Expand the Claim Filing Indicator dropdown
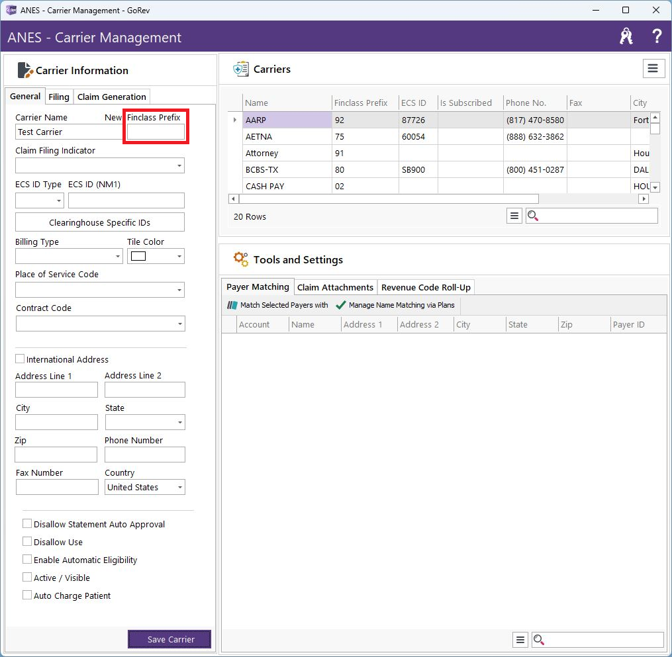Viewport: 672px width, 657px height. click(179, 166)
